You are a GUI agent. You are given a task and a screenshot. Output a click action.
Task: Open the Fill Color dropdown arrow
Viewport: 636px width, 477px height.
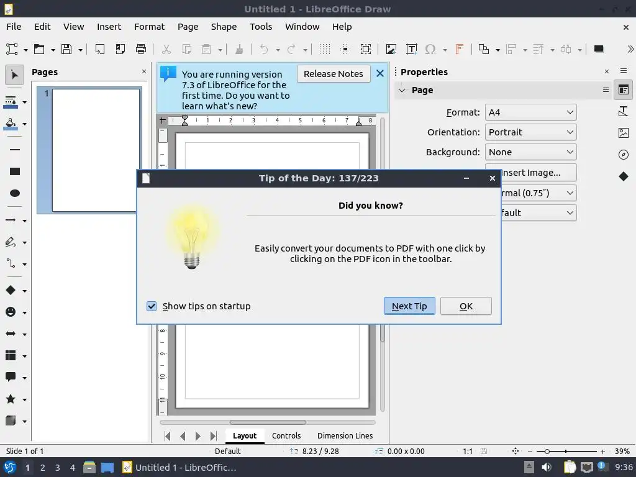pyautogui.click(x=25, y=124)
